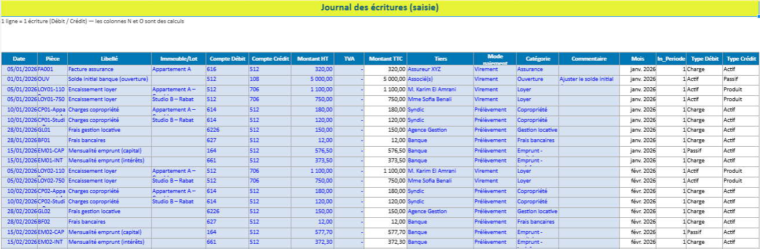Viewport: 760px width, 249px height.
Task: Select the 'Solde initial banque (ouverture)' cell
Action: [x=109, y=79]
